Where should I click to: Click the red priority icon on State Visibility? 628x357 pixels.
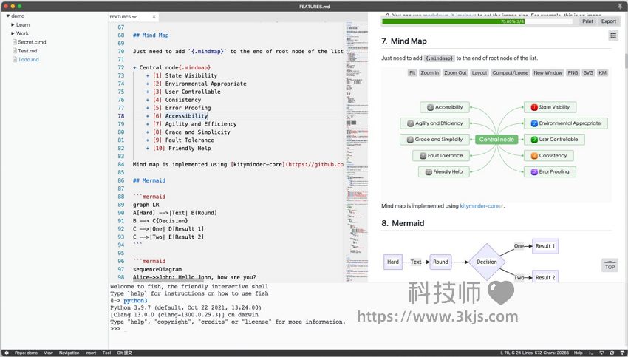[x=534, y=107]
